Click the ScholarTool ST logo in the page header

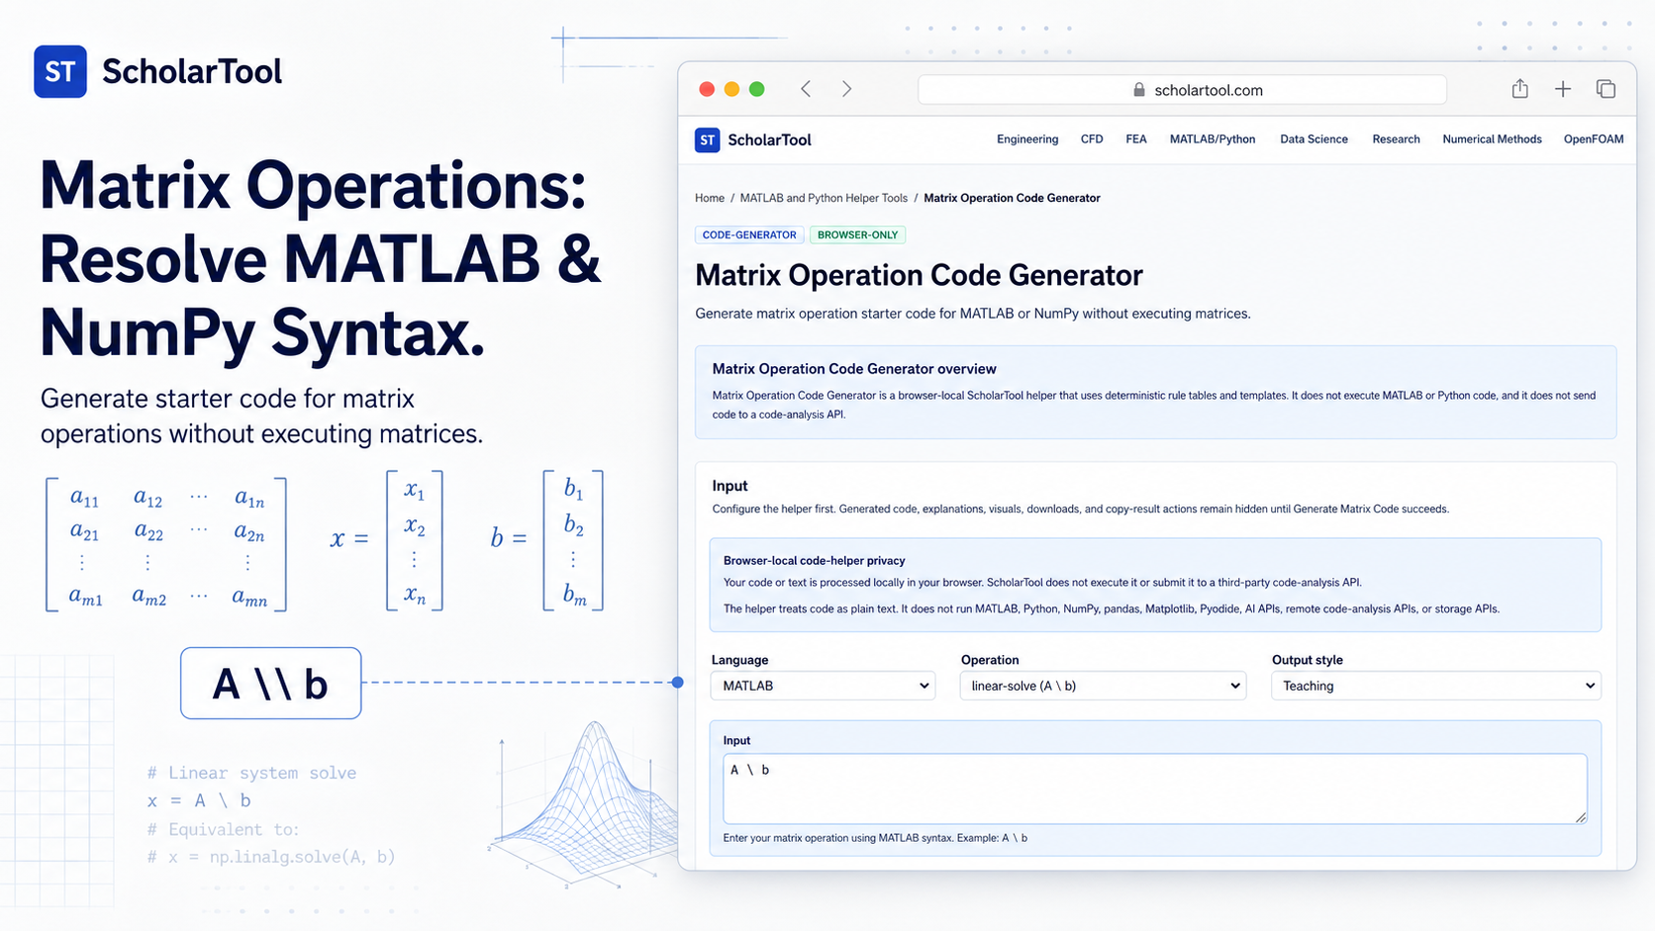(707, 140)
